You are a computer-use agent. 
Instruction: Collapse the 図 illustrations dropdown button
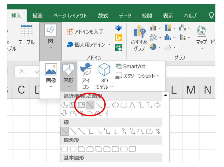(x=50, y=41)
